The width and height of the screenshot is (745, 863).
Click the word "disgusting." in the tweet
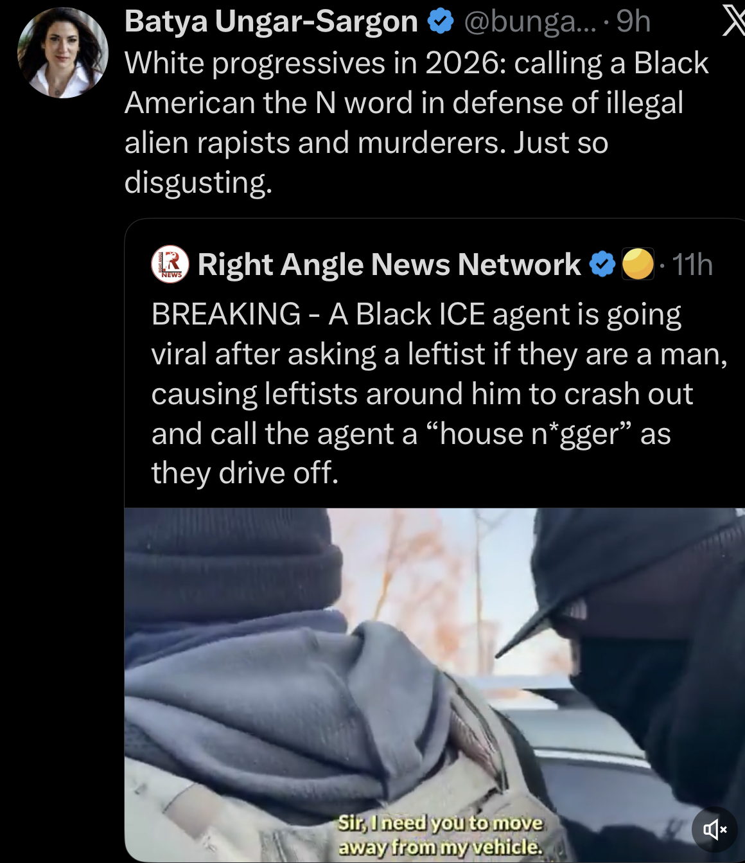[198, 182]
